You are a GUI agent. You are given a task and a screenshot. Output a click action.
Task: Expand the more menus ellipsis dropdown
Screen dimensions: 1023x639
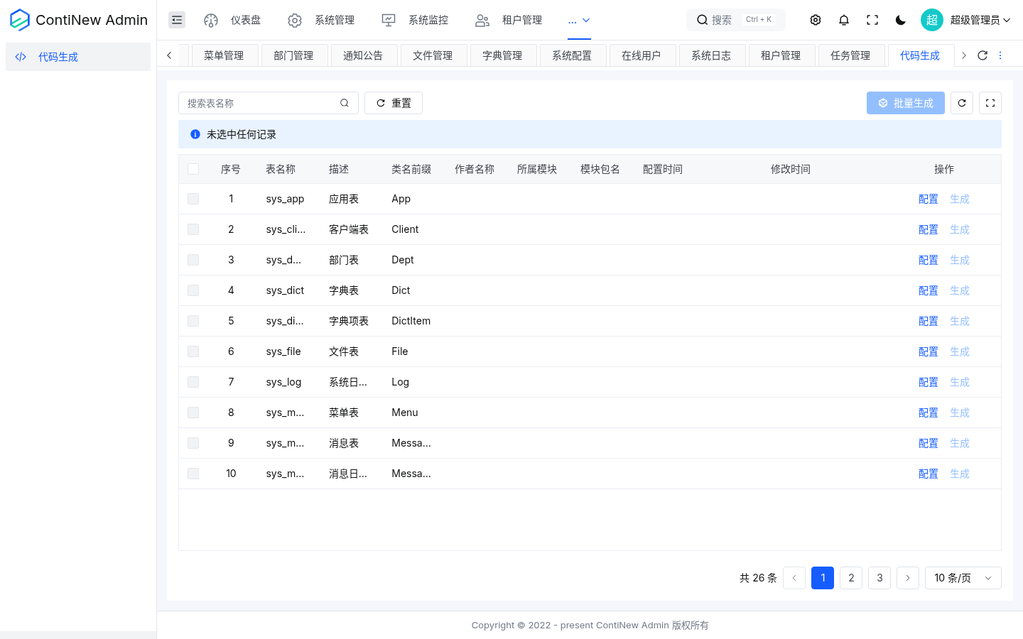point(579,20)
